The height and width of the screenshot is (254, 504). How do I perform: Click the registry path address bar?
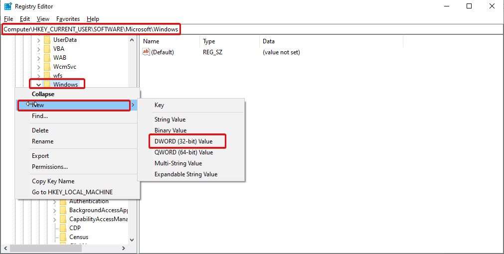pyautogui.click(x=252, y=29)
